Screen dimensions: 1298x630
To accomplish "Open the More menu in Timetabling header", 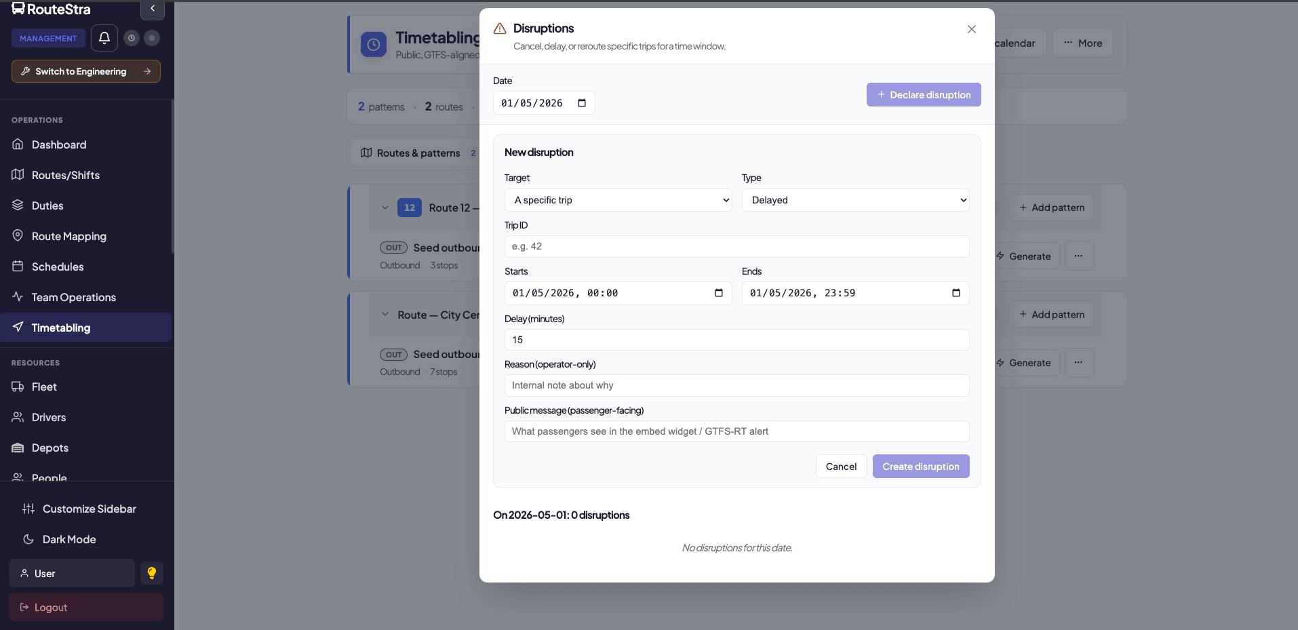I will (x=1083, y=43).
